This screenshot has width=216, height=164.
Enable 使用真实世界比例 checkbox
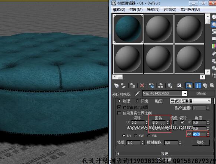click(x=119, y=113)
